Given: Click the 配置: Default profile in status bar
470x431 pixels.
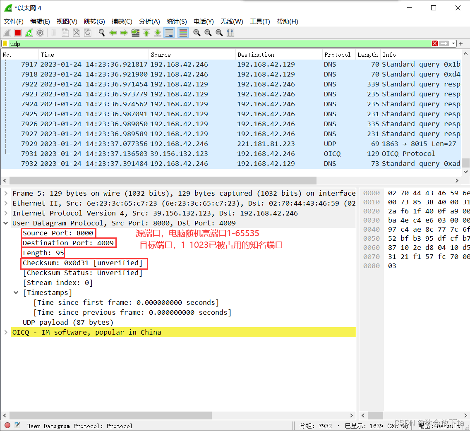Looking at the screenshot, I should (x=439, y=426).
